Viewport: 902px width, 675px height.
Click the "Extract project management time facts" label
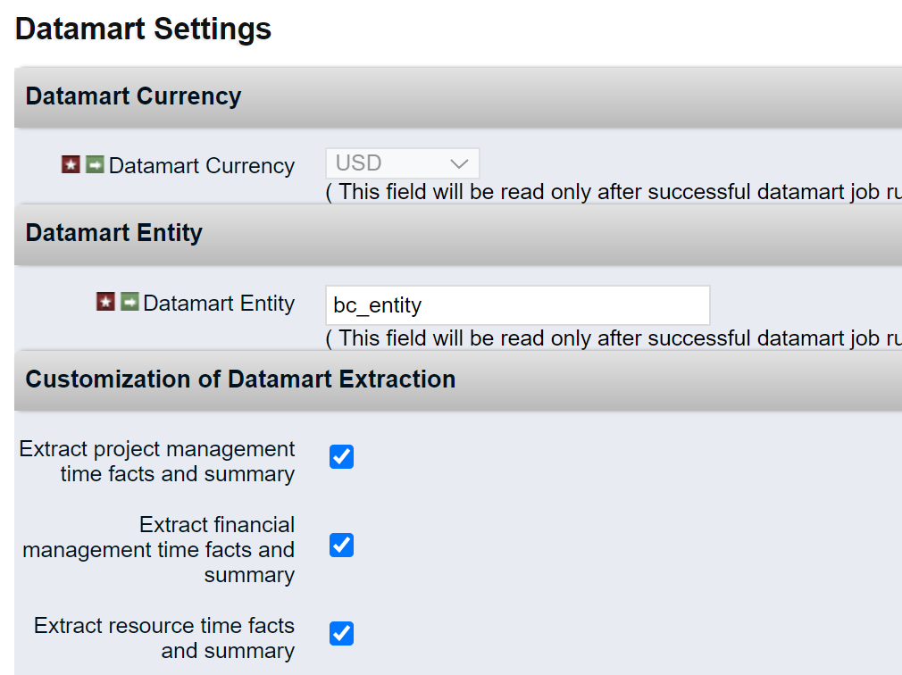click(x=157, y=461)
